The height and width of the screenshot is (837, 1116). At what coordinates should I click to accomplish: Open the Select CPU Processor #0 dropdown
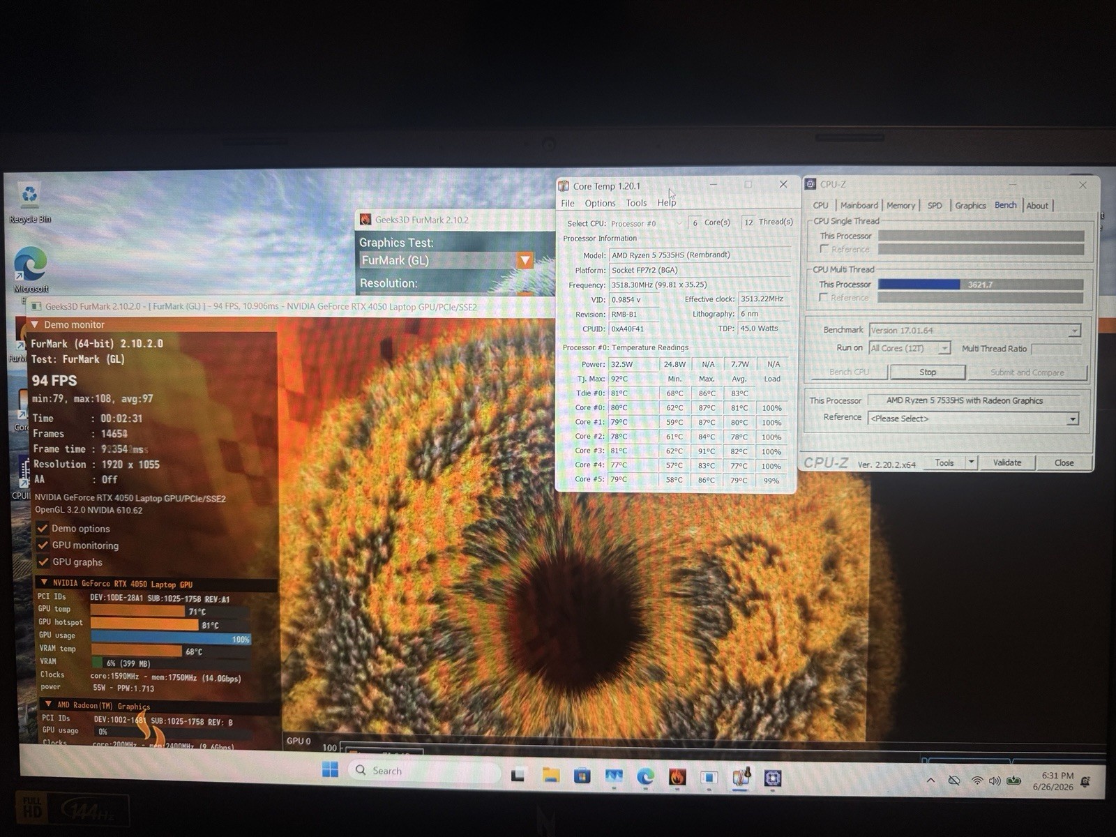(647, 223)
